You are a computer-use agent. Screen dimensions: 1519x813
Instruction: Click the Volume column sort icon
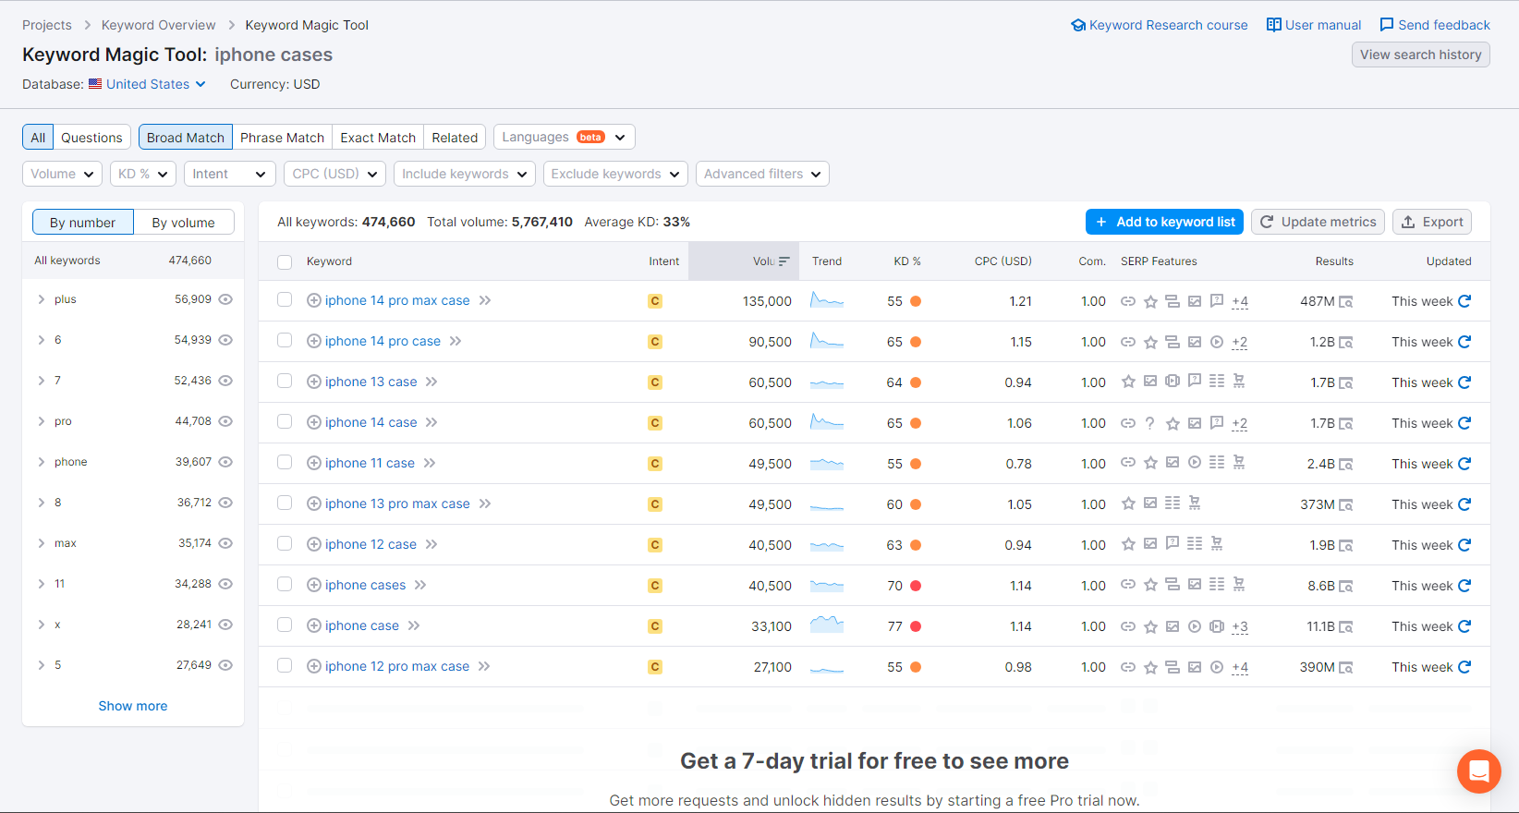click(784, 261)
